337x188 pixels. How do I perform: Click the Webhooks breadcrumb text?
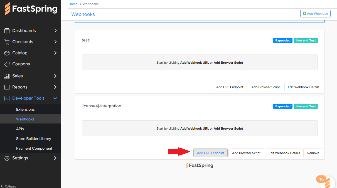90,4
